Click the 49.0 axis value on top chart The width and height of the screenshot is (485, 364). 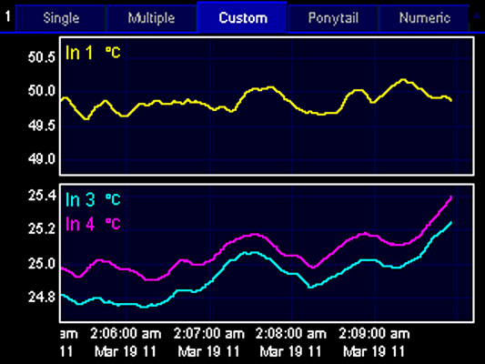[x=42, y=159]
